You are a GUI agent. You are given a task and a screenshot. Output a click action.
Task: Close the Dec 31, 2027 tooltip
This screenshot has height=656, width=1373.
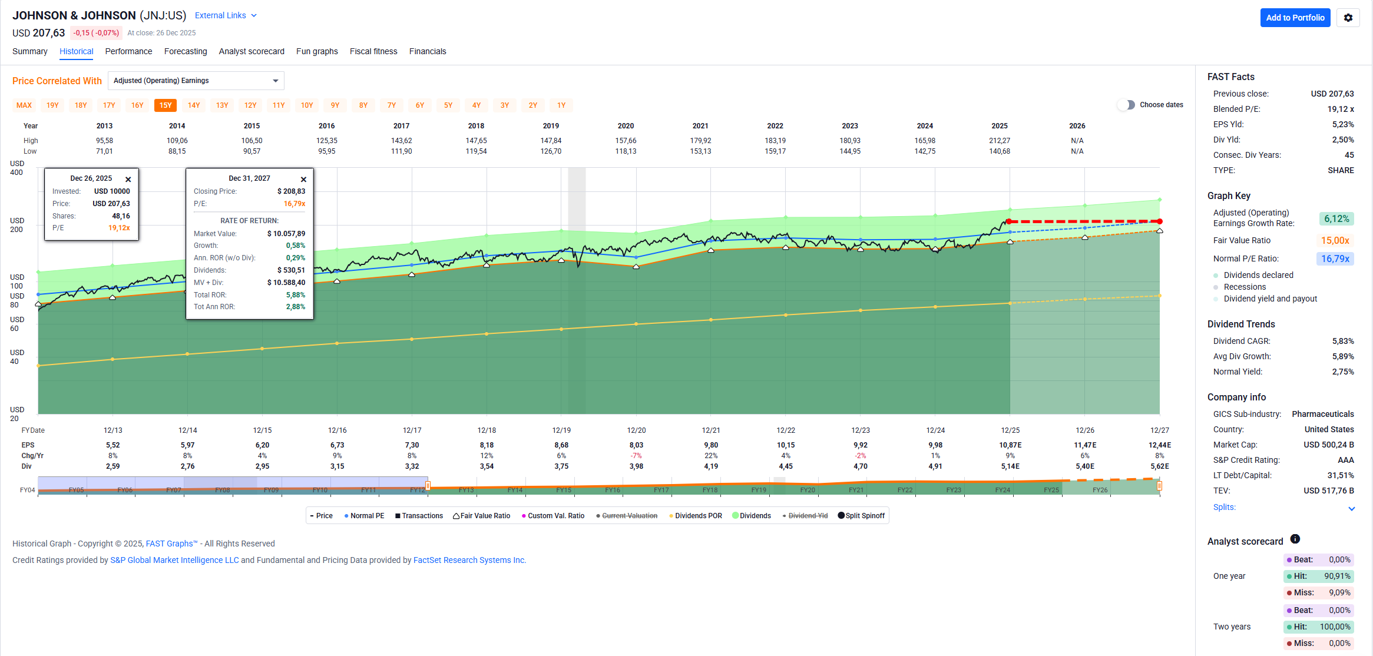coord(303,179)
